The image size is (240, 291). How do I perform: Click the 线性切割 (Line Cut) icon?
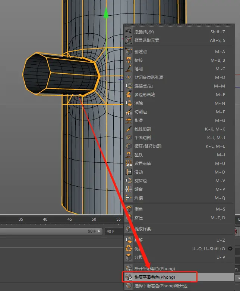(x=129, y=129)
